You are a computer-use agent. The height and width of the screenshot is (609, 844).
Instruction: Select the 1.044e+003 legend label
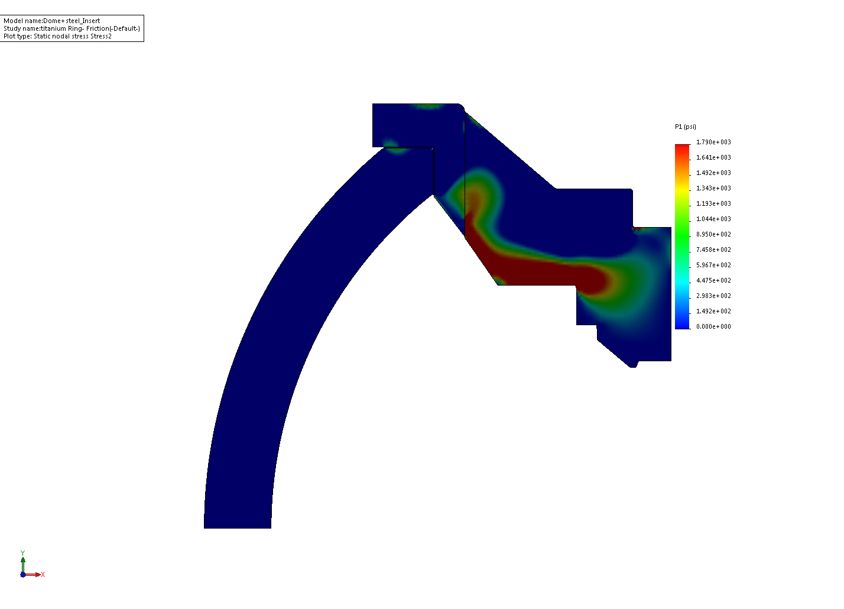[x=713, y=219]
